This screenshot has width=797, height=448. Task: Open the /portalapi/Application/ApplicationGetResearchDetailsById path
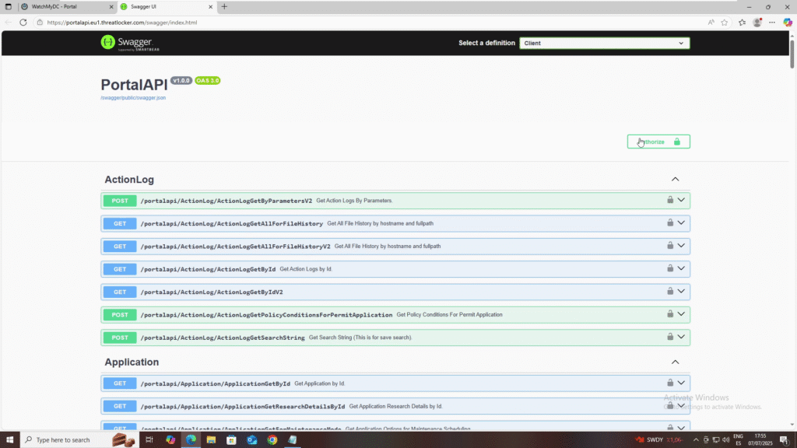[243, 406]
